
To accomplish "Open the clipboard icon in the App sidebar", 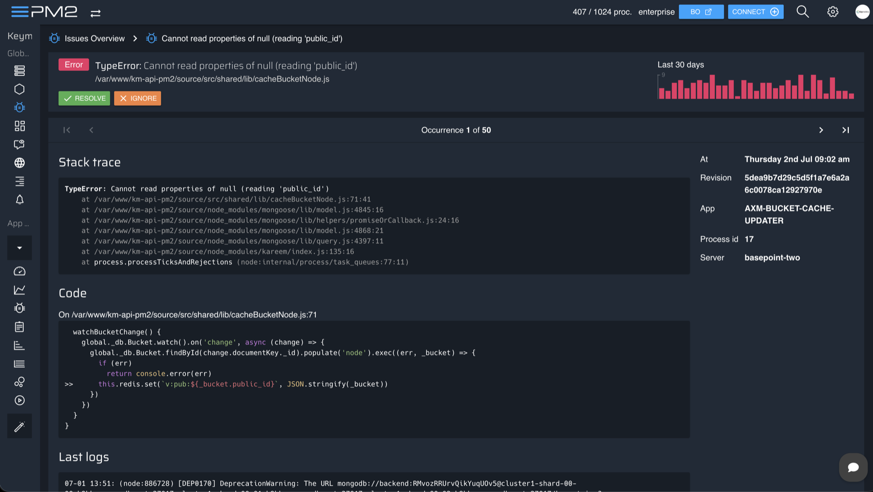I will click(x=19, y=327).
